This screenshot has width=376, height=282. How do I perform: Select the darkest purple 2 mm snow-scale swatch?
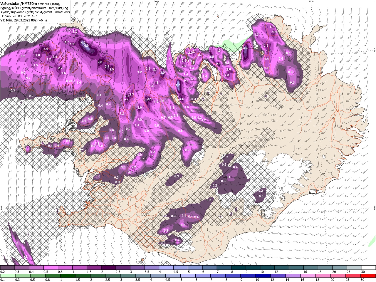tap(108, 268)
